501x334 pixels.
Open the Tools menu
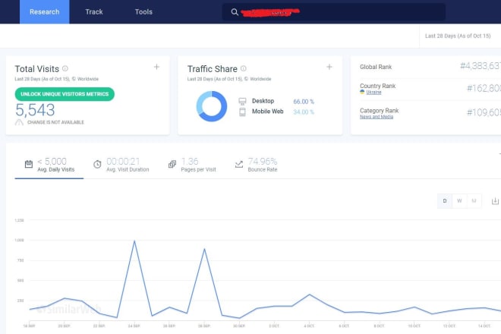click(x=143, y=12)
